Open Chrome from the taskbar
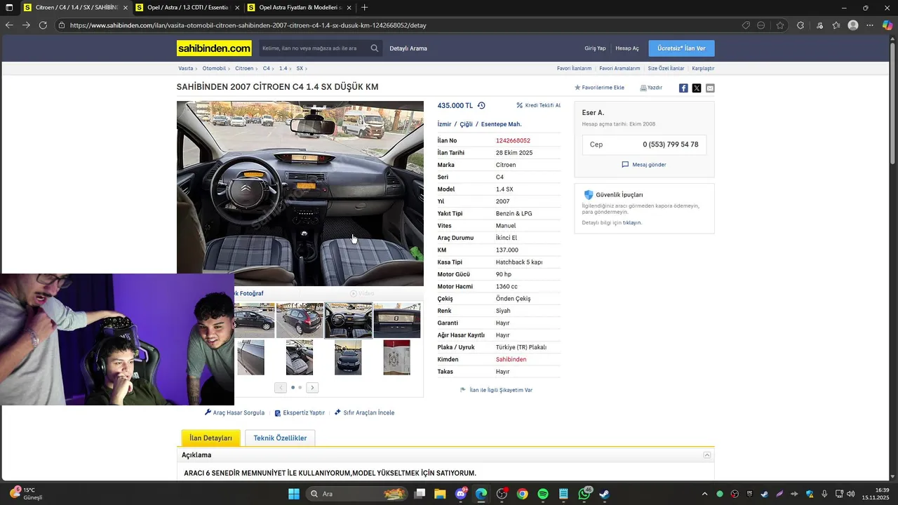 coord(523,494)
